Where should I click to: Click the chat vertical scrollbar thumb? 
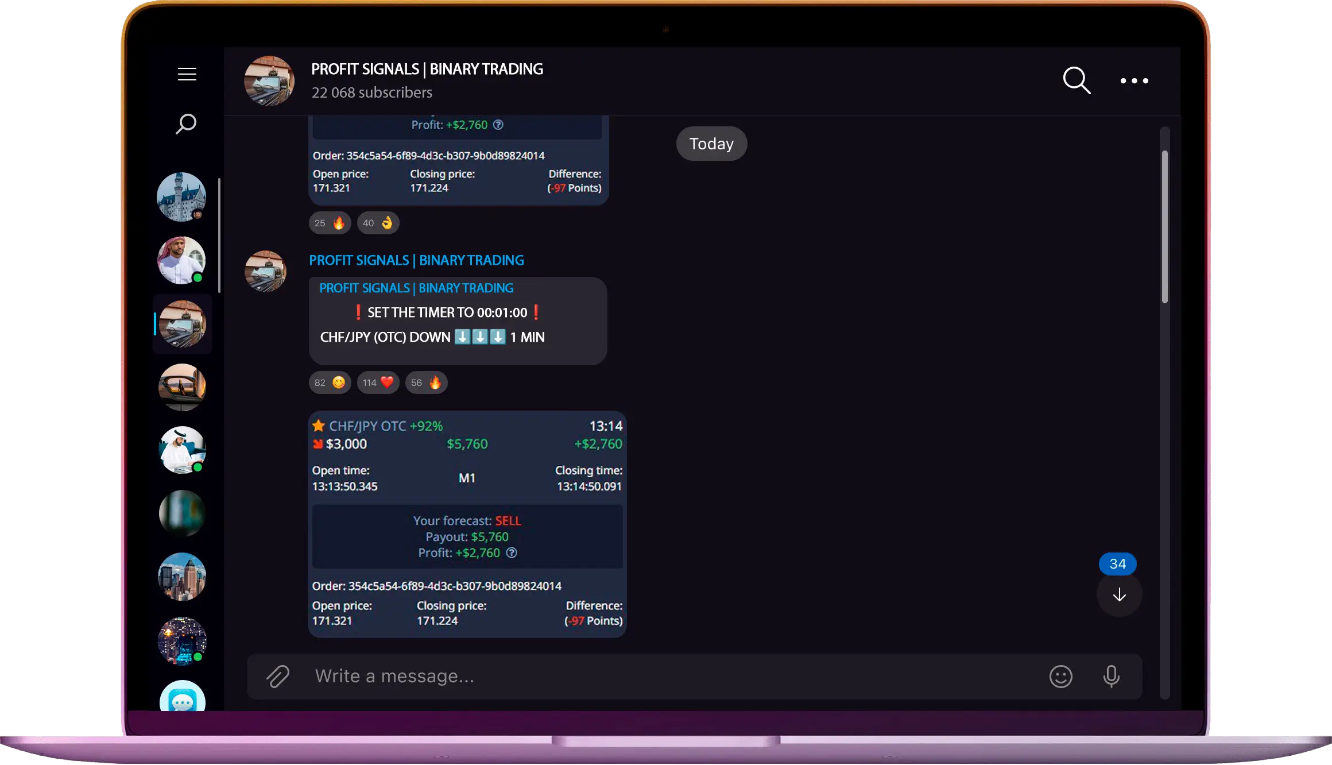coord(1164,227)
